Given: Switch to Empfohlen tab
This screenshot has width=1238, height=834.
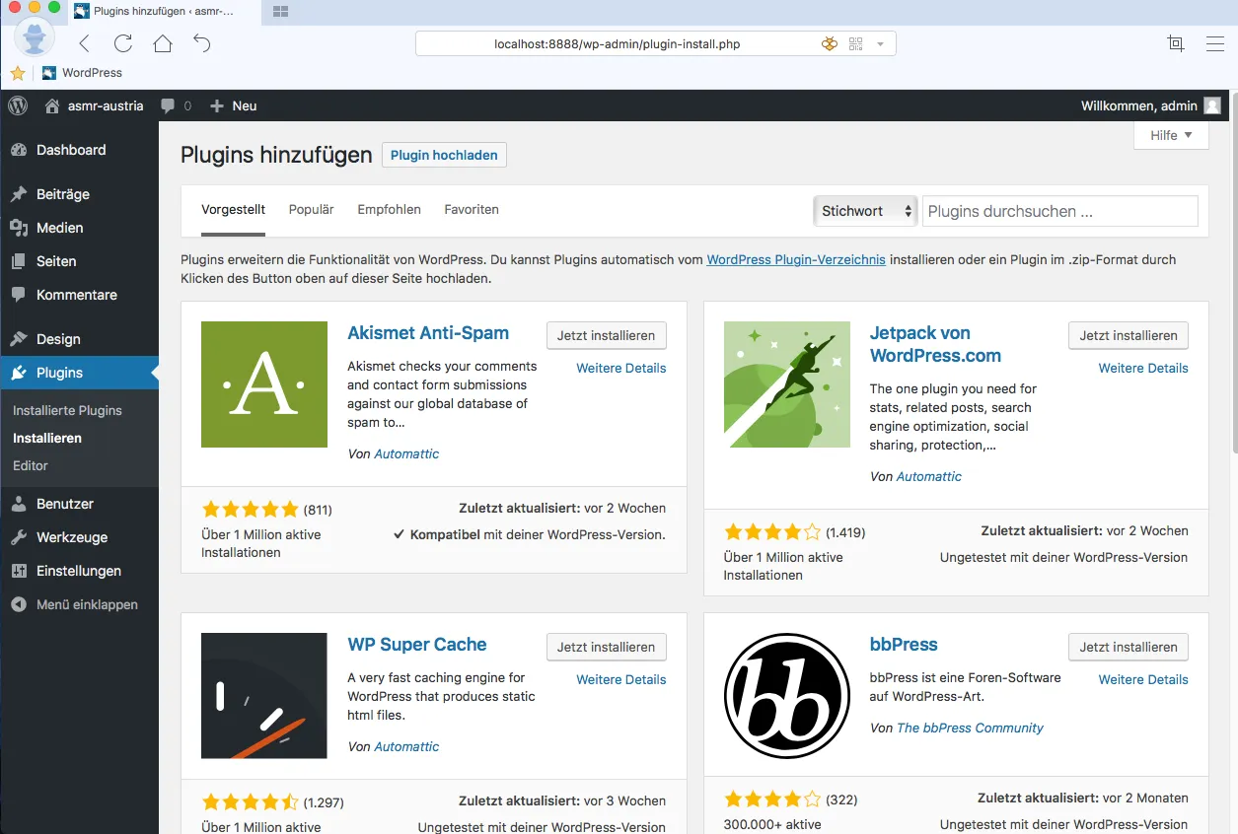Looking at the screenshot, I should 389,210.
